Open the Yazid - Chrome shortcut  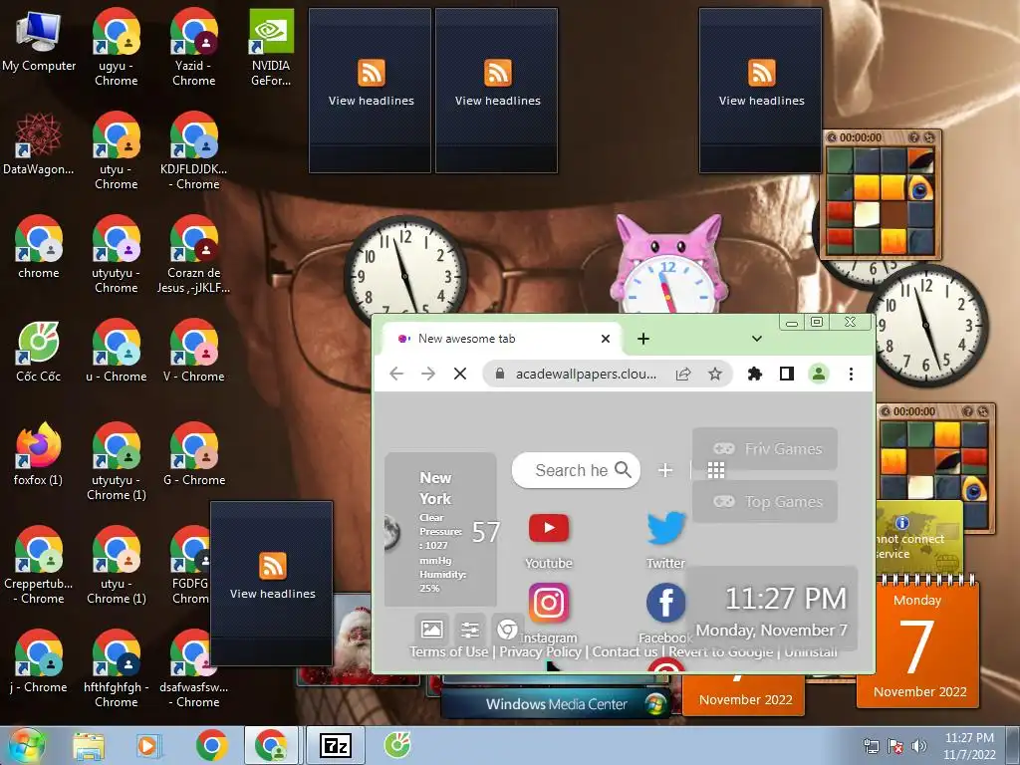194,47
